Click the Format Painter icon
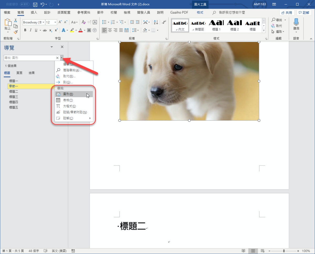 click(x=15, y=32)
